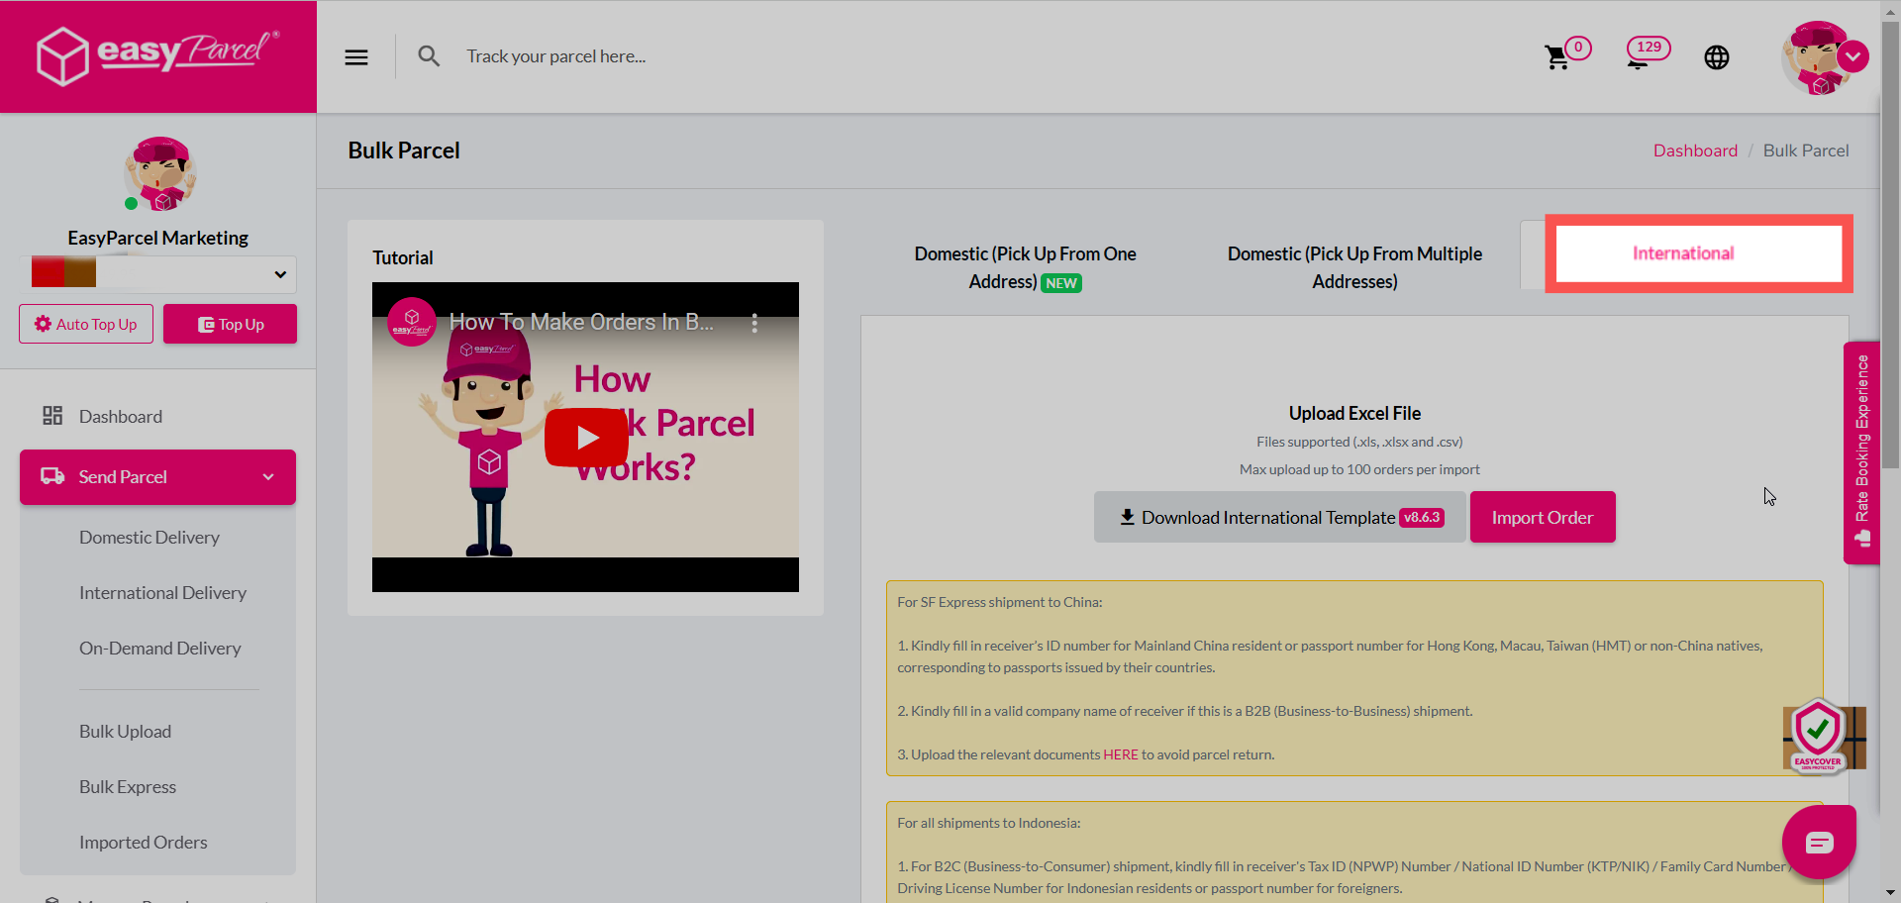The image size is (1901, 903).
Task: Open Bulk Express
Action: (x=128, y=787)
